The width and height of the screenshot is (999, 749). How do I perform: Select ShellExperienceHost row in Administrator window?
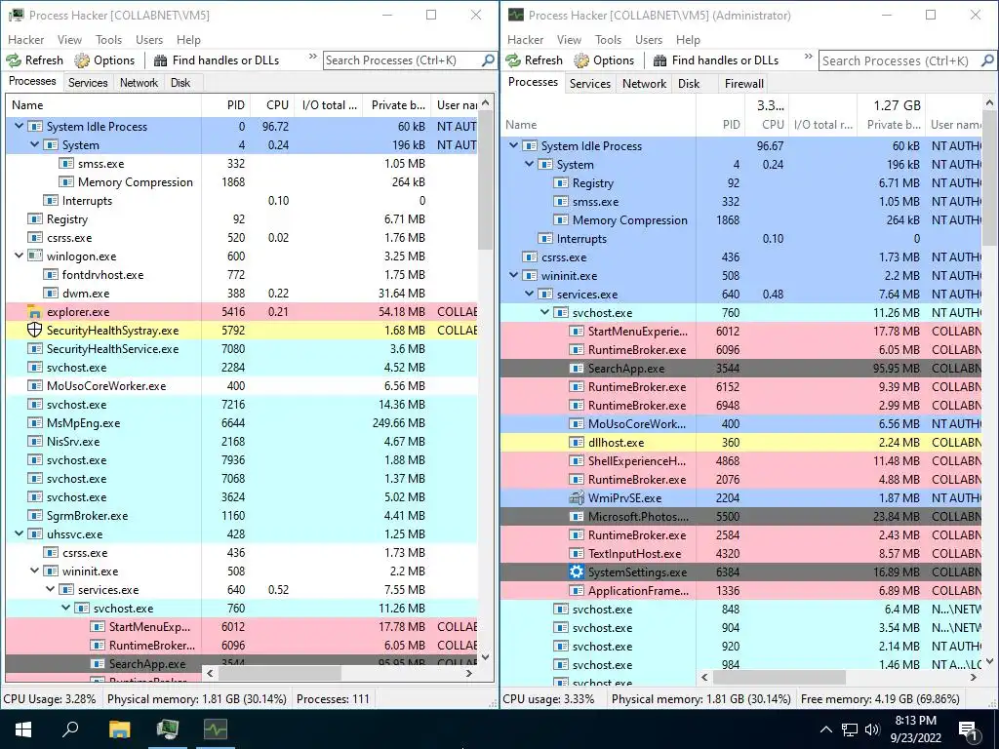coord(741,461)
